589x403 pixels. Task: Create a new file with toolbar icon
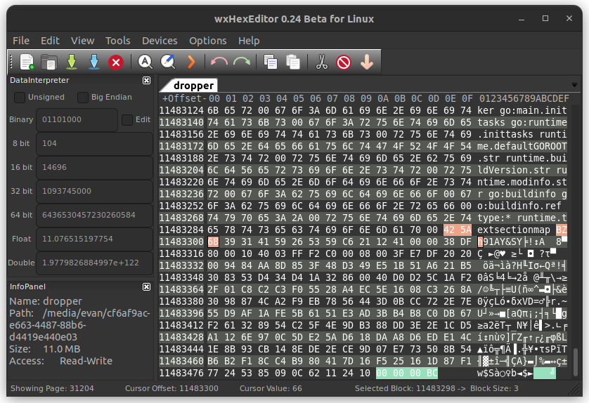[27, 62]
